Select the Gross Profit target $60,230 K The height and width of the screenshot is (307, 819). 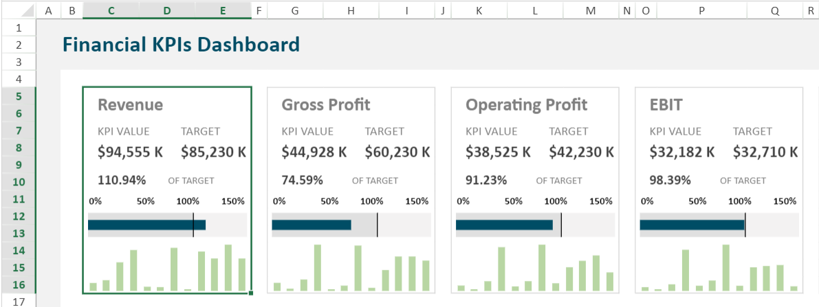pyautogui.click(x=397, y=152)
